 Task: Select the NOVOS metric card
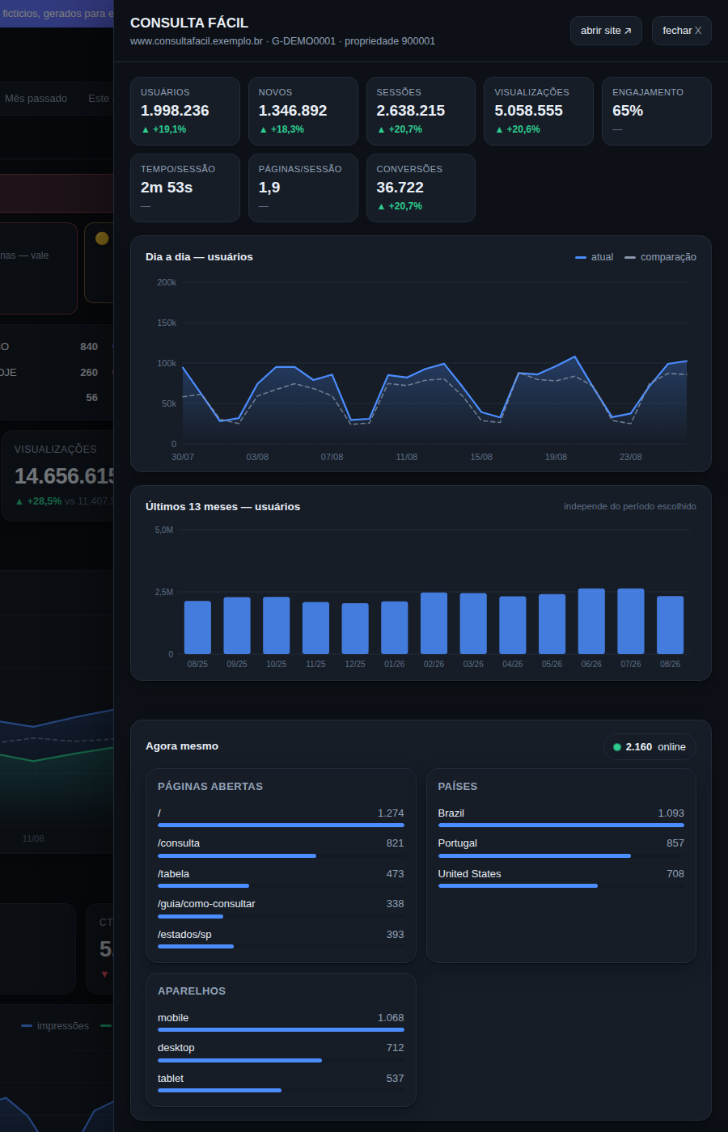tap(303, 111)
